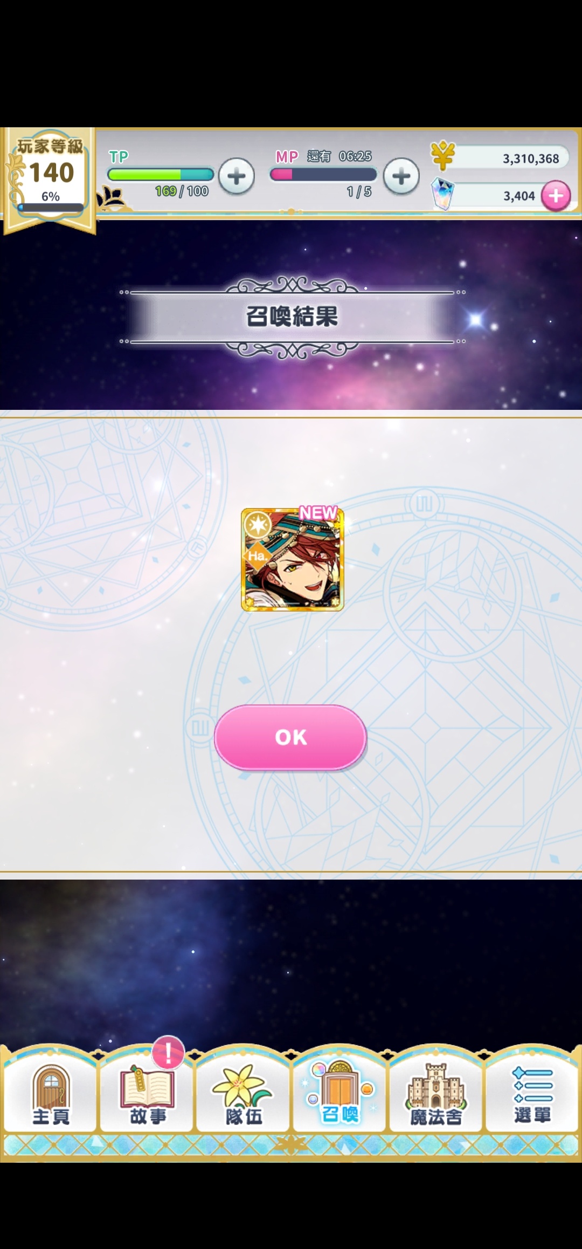Tap the green TP gauge bar
The image size is (582, 1249).
161,174
